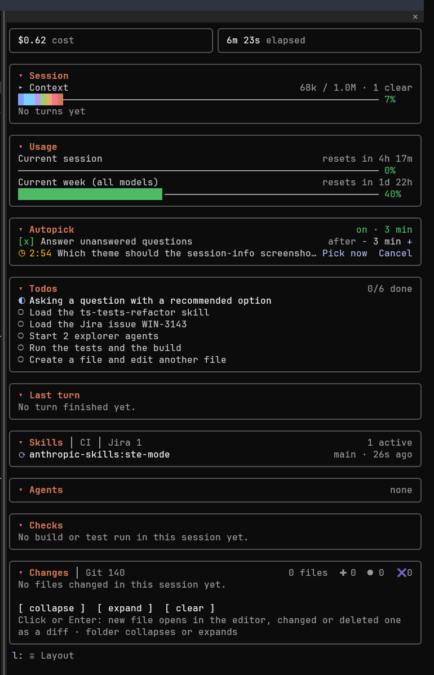Close the session info panel
The width and height of the screenshot is (434, 675).
(415, 17)
